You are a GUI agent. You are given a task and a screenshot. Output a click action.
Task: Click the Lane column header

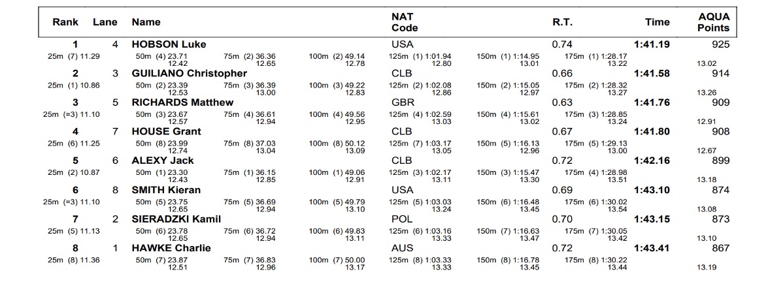point(105,22)
